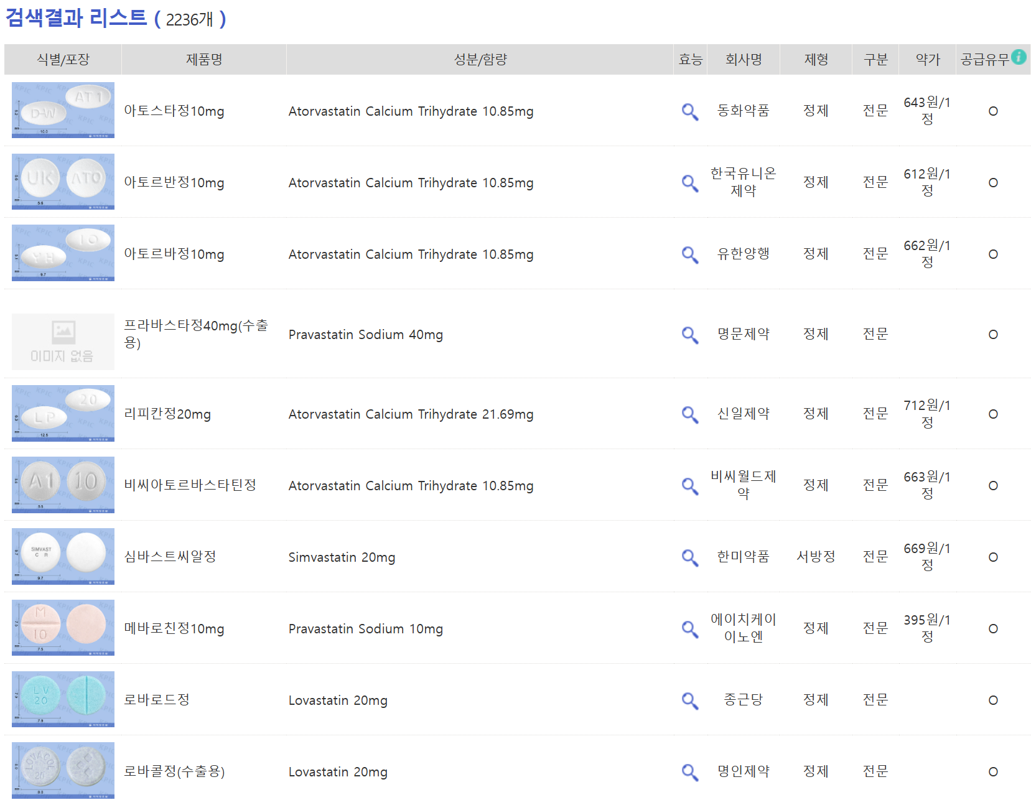Open efficacy magnifier for 심바스트씨알정
Viewport: 1031px width, 805px height.
tap(689, 557)
